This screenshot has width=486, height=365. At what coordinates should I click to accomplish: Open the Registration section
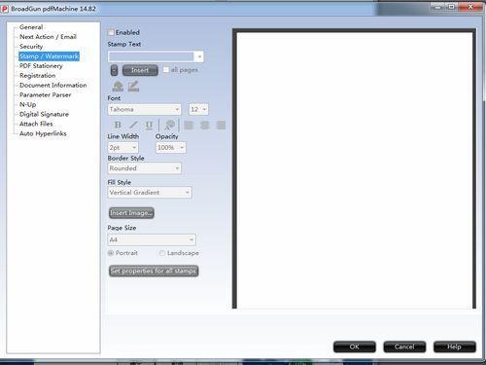coord(38,76)
